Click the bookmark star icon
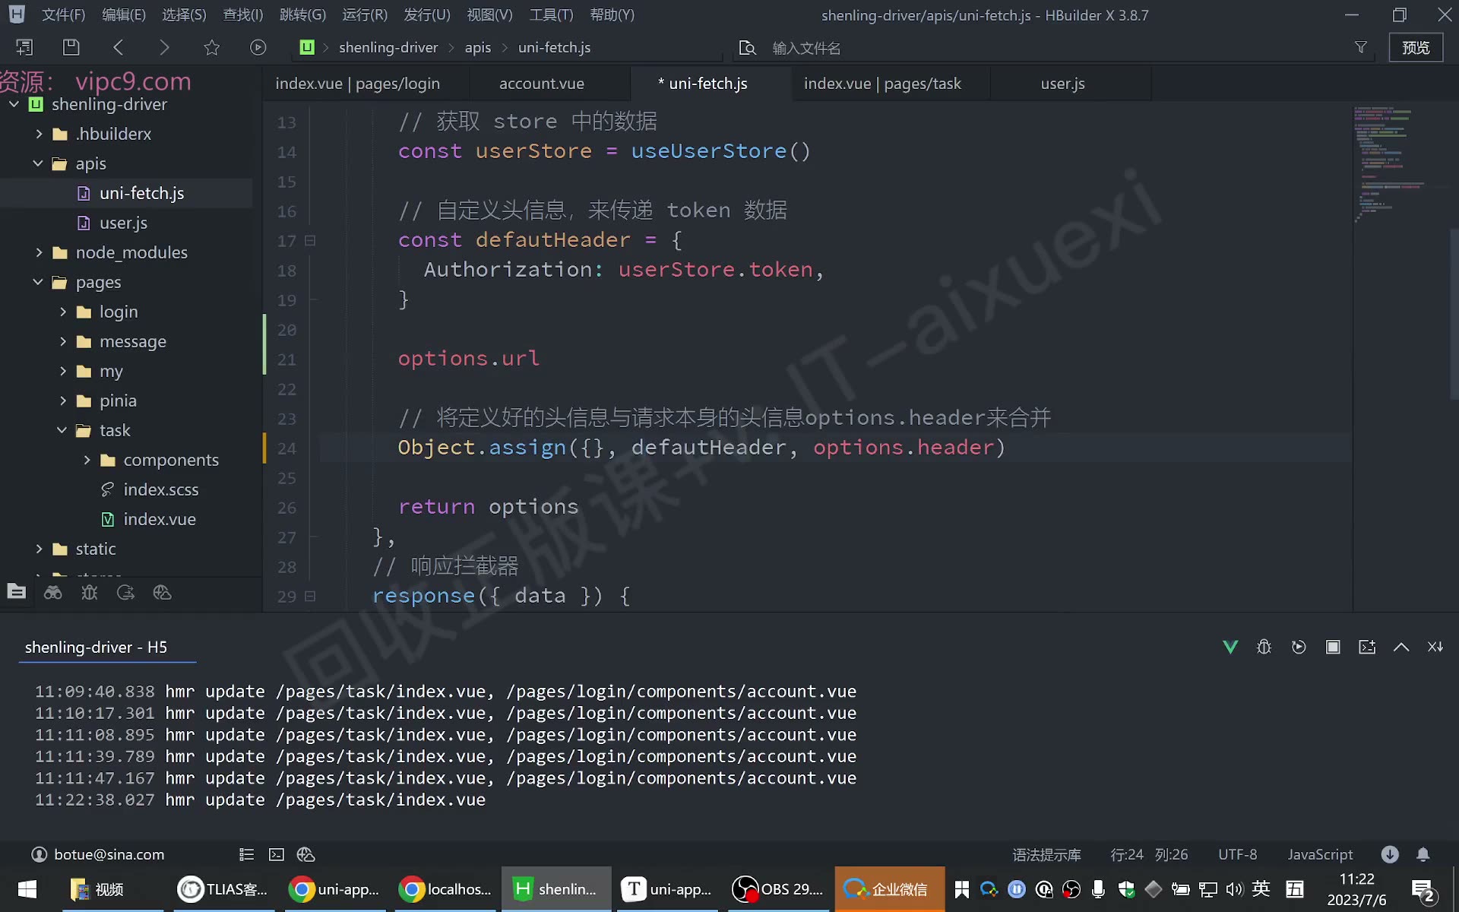This screenshot has width=1459, height=912. coord(211,47)
